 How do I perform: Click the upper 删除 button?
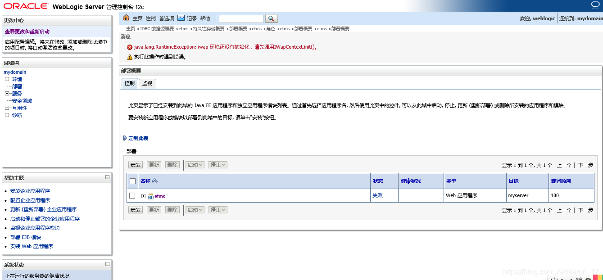pos(172,165)
